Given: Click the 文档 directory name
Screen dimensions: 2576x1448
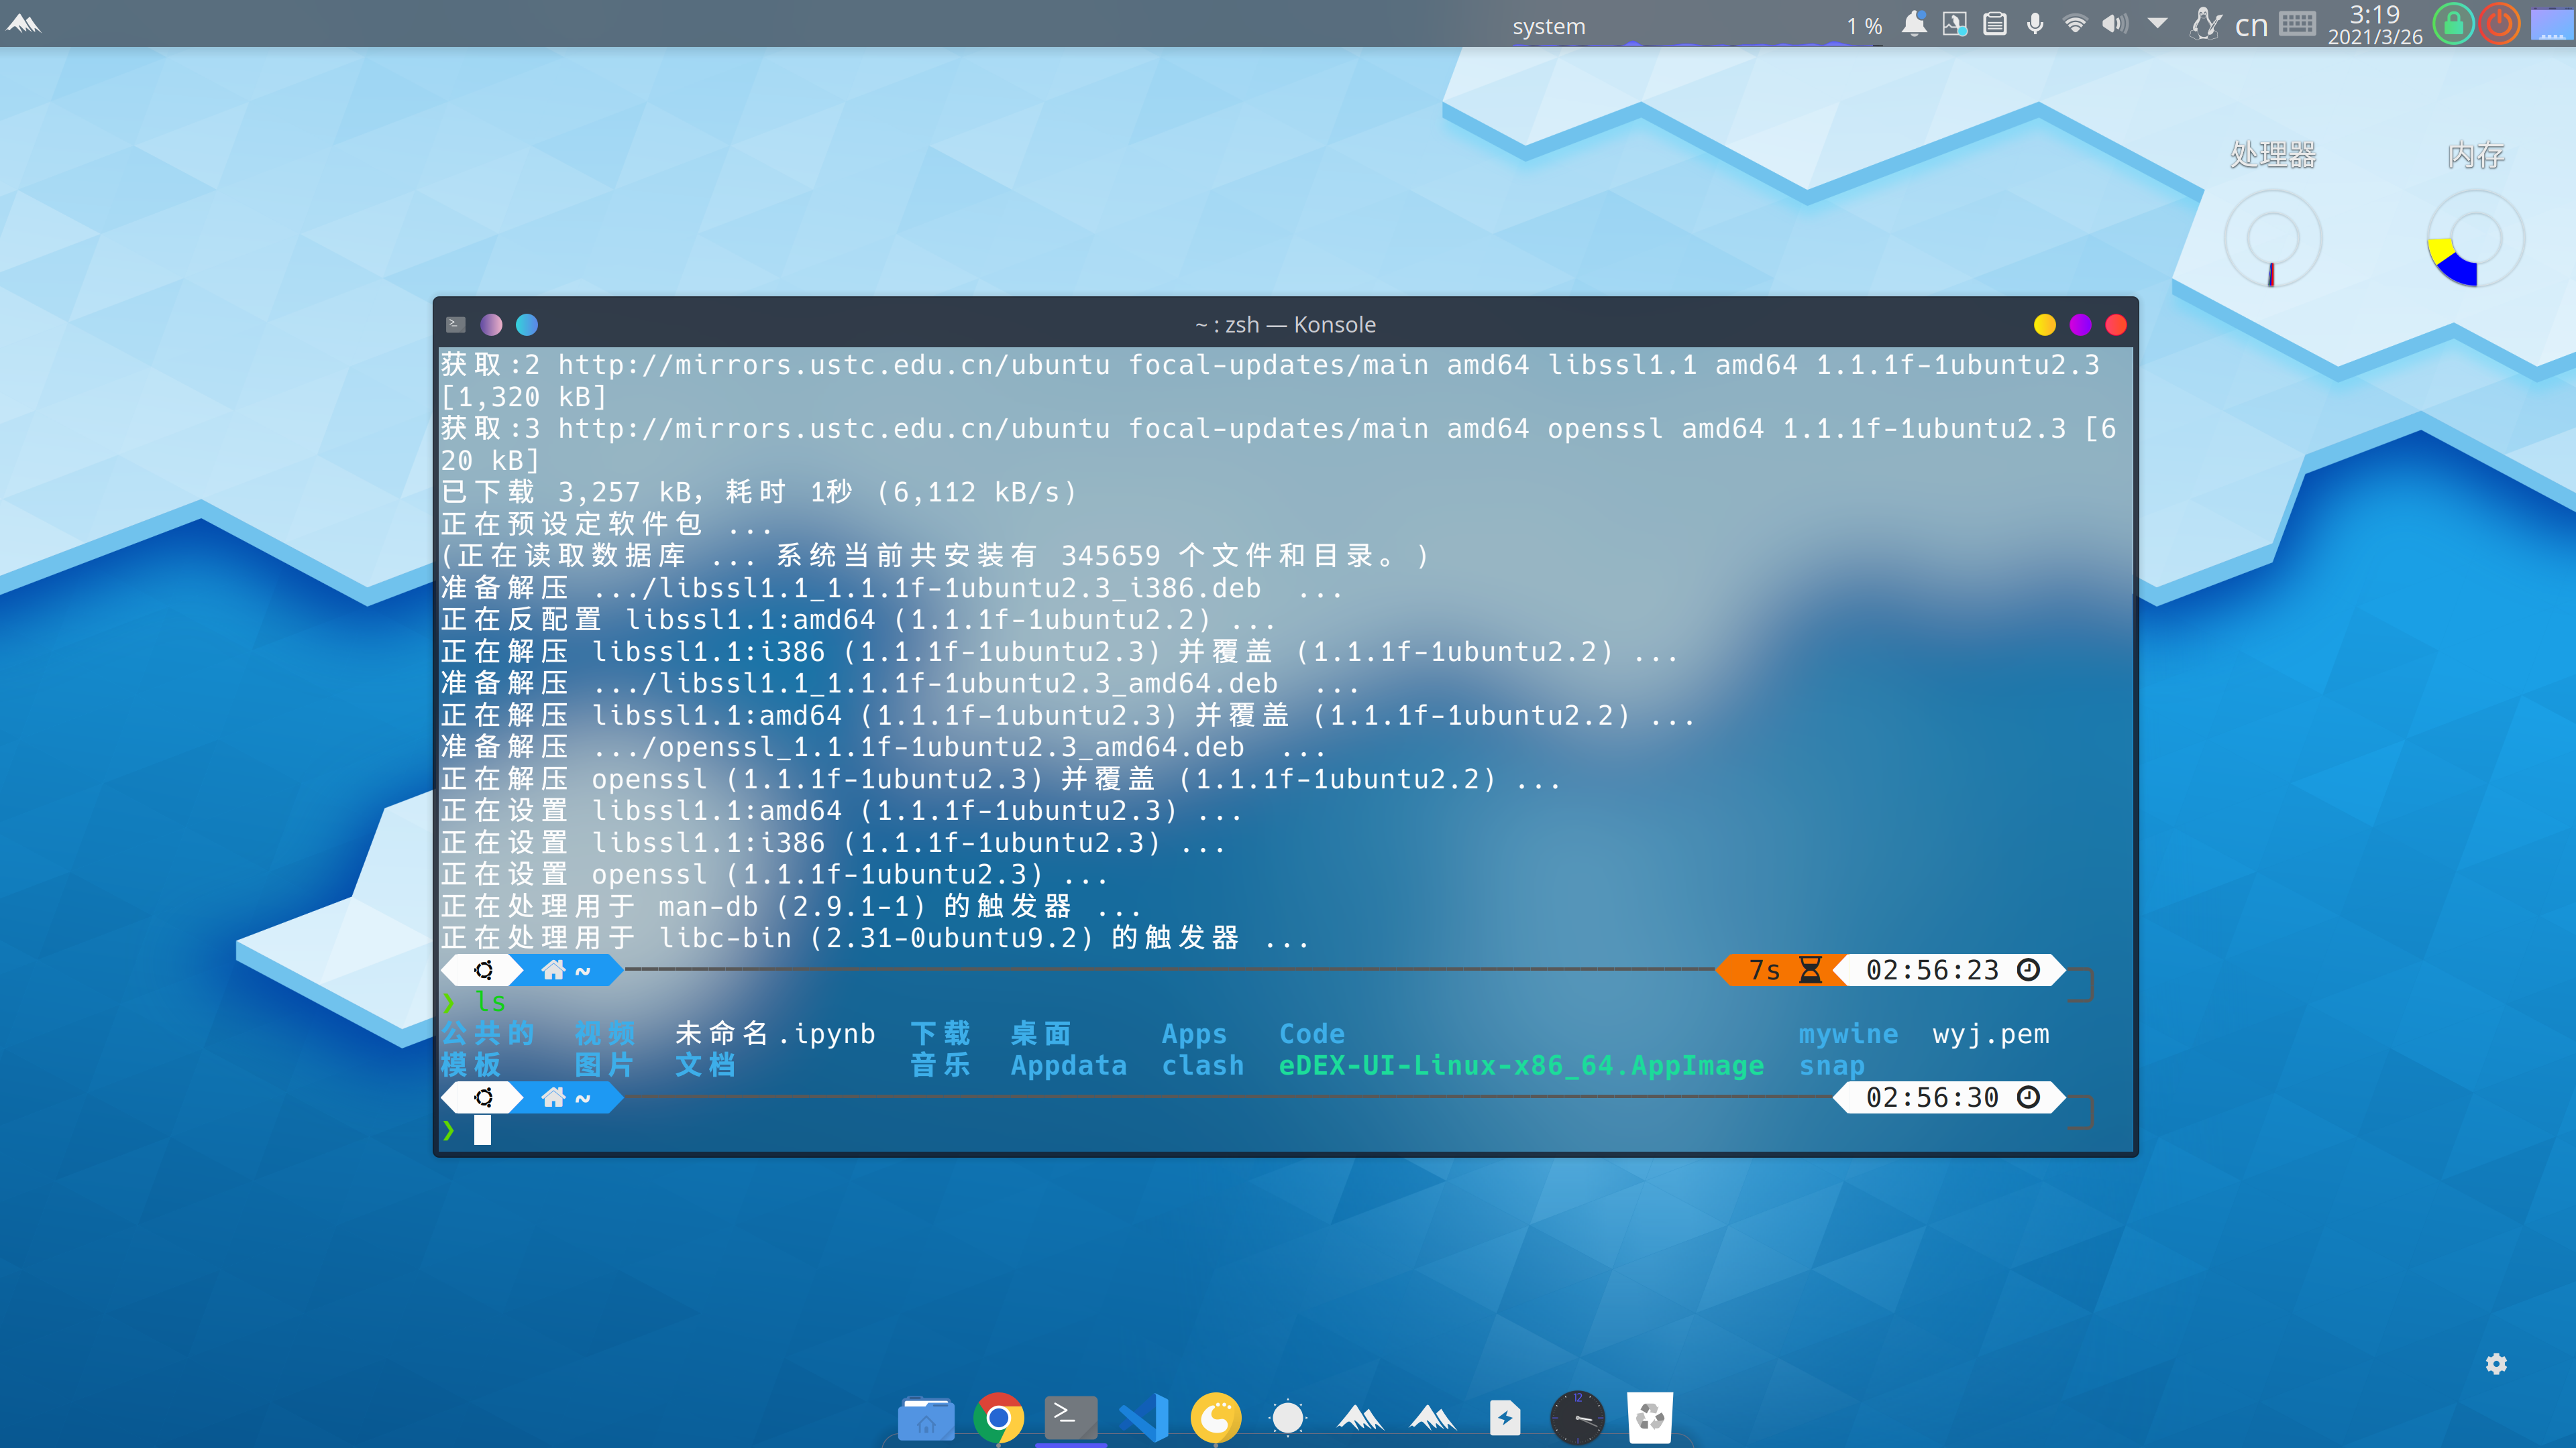Looking at the screenshot, I should 706,1065.
